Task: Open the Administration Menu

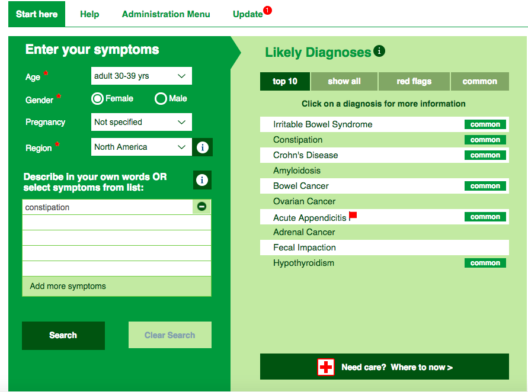Action: (166, 14)
